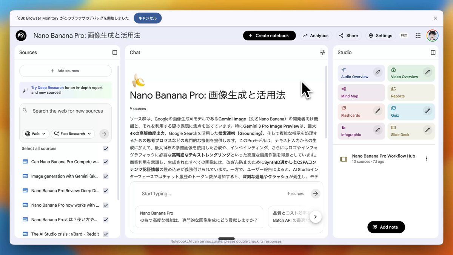Uncheck Nano Banana Pro now works with source

pyautogui.click(x=106, y=205)
